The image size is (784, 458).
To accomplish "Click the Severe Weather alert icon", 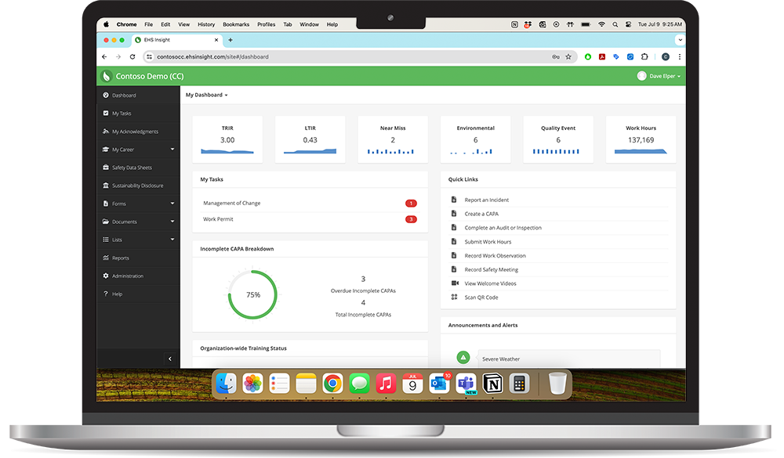I will [x=463, y=358].
